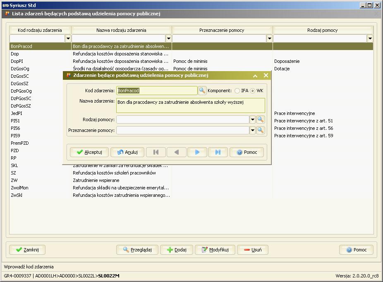
Task: Click the Akceptuj button
Action: (89, 152)
